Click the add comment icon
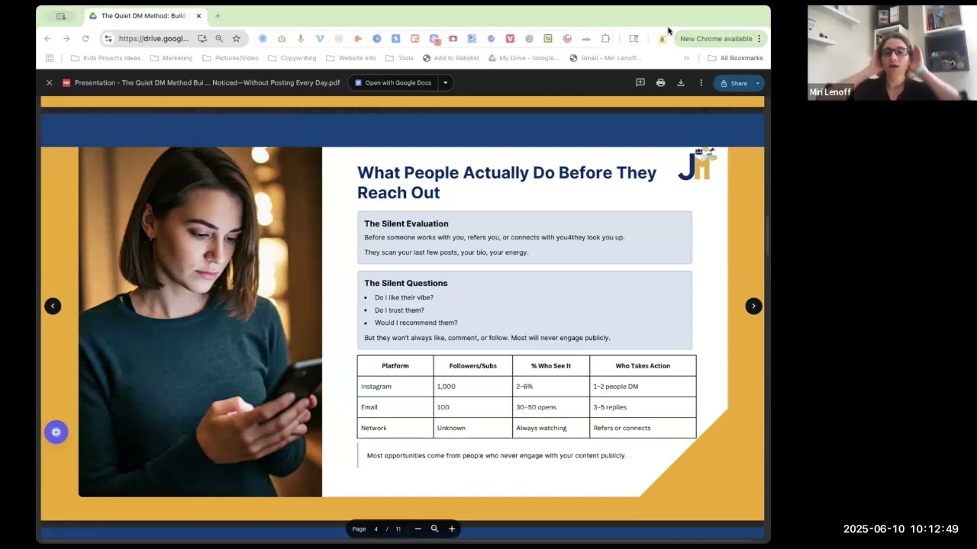The height and width of the screenshot is (549, 977). coord(640,83)
